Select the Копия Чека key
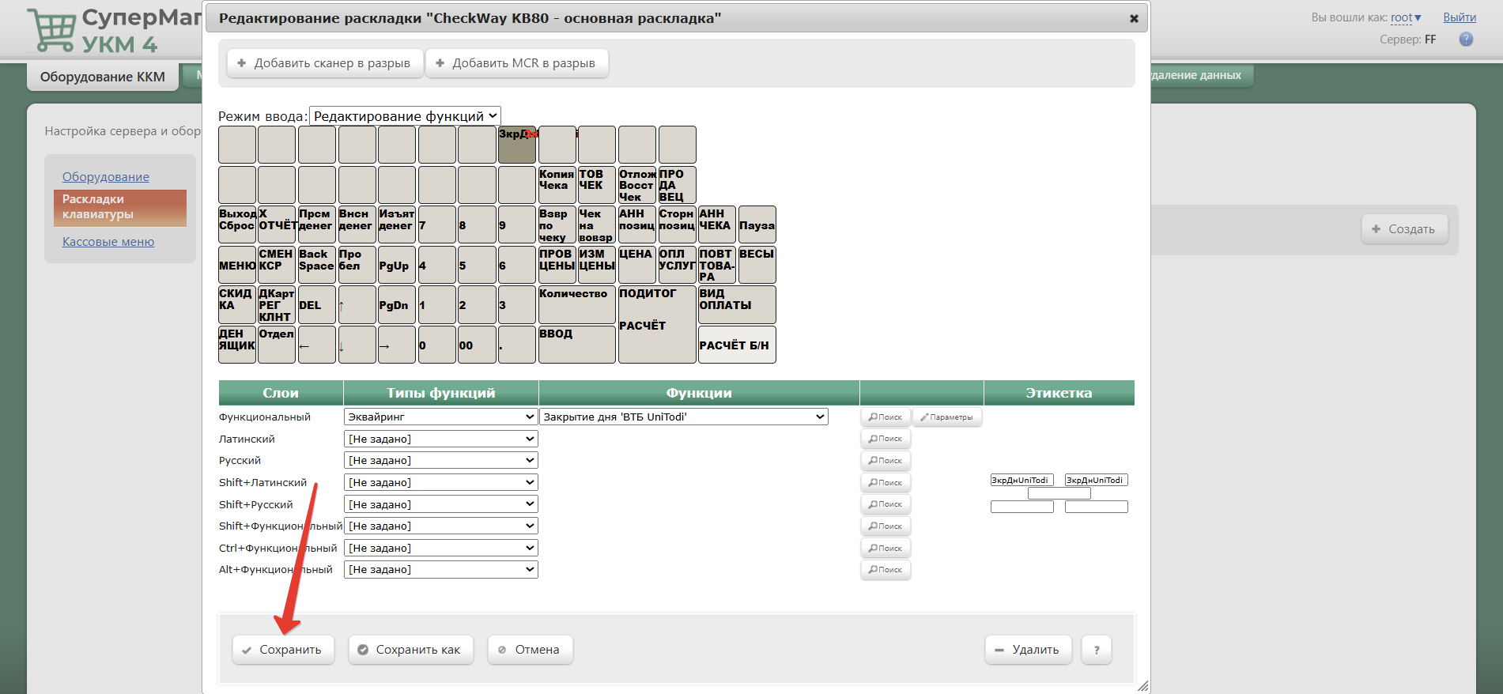The image size is (1503, 694). (x=557, y=185)
